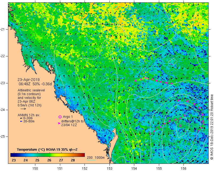
Task: Click the Altimetric sealevel label
Action: pos(31,90)
